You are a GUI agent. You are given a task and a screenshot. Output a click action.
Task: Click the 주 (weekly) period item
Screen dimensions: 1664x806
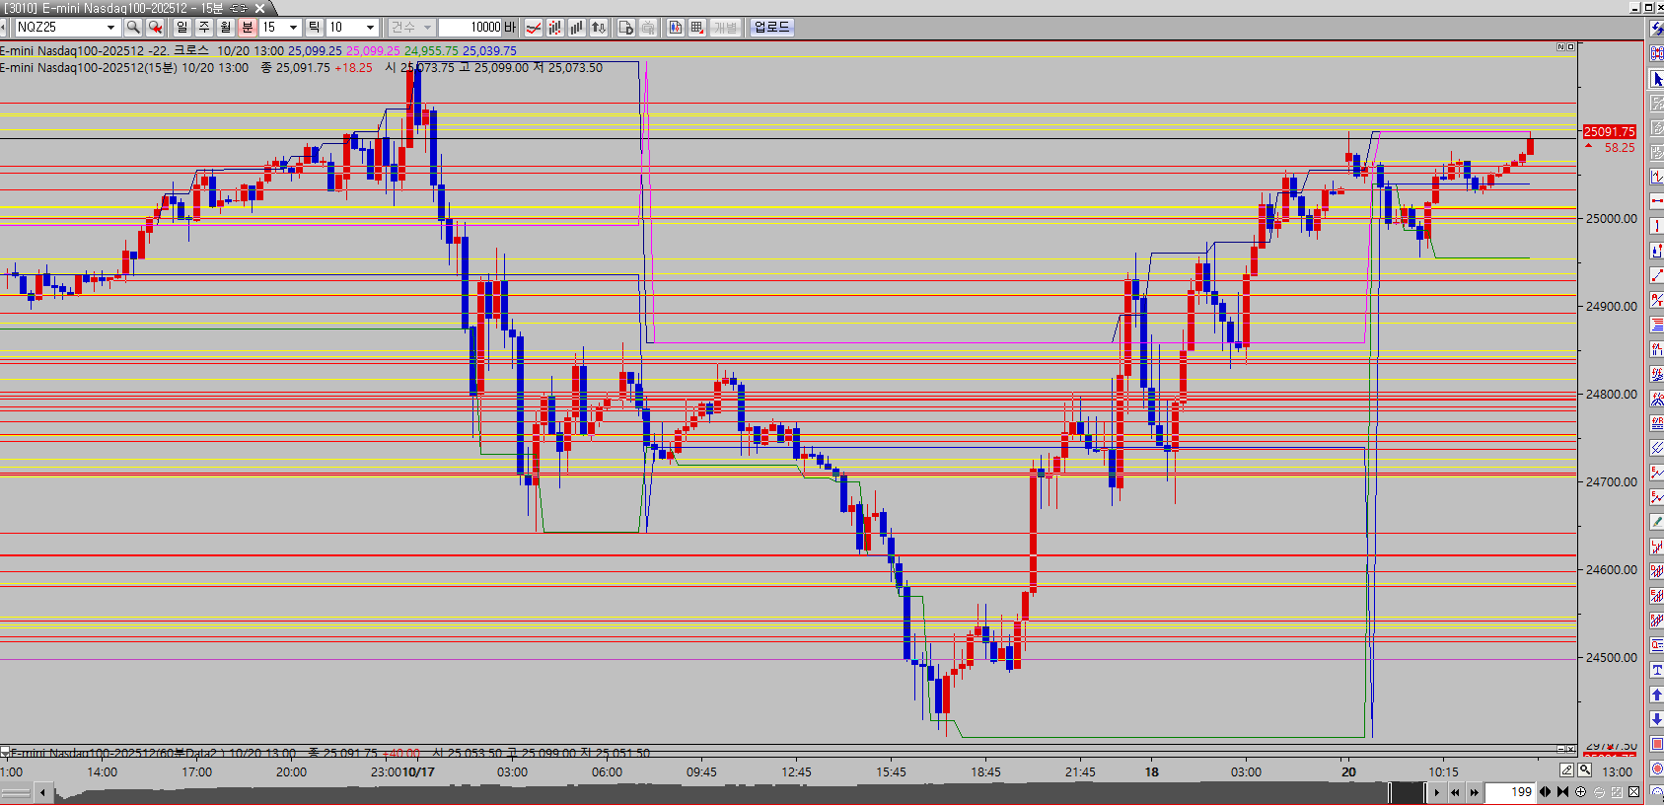(203, 28)
